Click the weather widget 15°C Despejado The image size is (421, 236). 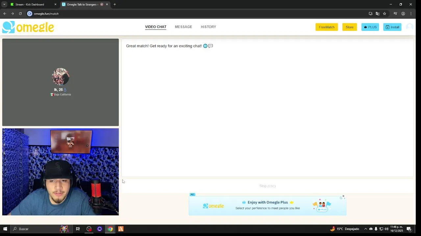tap(344, 229)
